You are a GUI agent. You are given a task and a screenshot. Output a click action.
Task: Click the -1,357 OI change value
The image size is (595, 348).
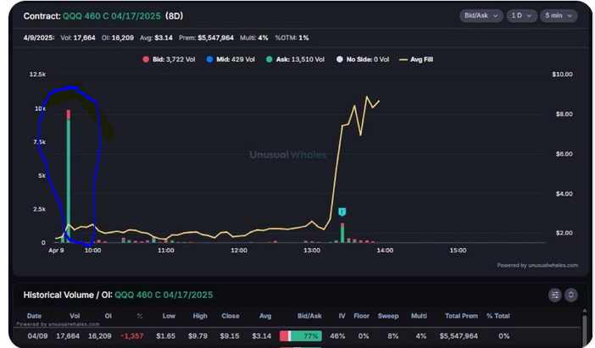[131, 336]
